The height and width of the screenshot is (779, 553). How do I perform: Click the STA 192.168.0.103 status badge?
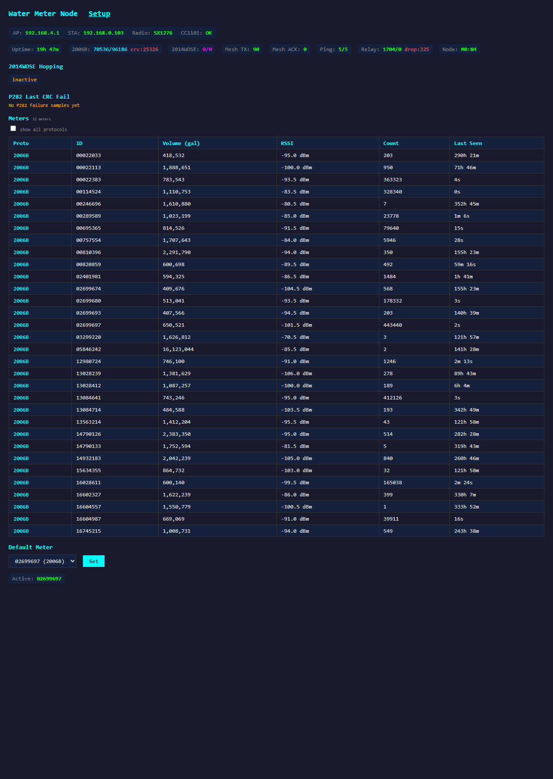tap(96, 33)
